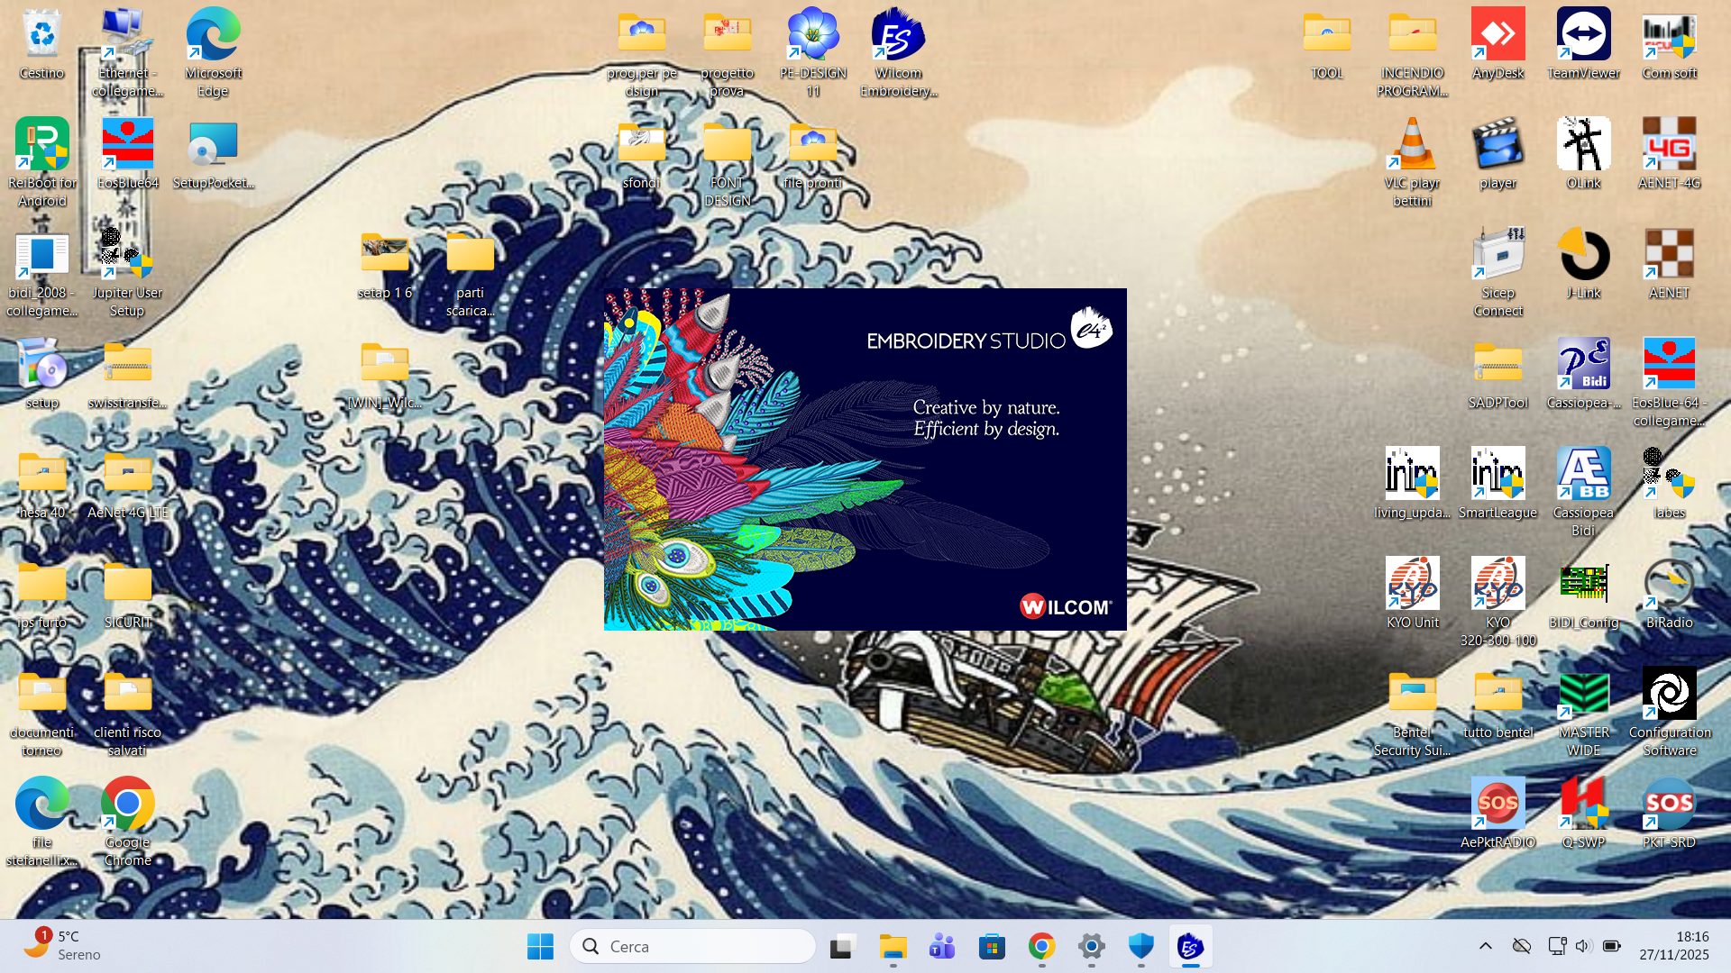Open the ReiBoot for Android shortcut

41,146
